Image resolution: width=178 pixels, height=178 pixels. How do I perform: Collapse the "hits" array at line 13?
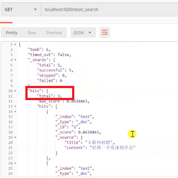(x=15, y=106)
